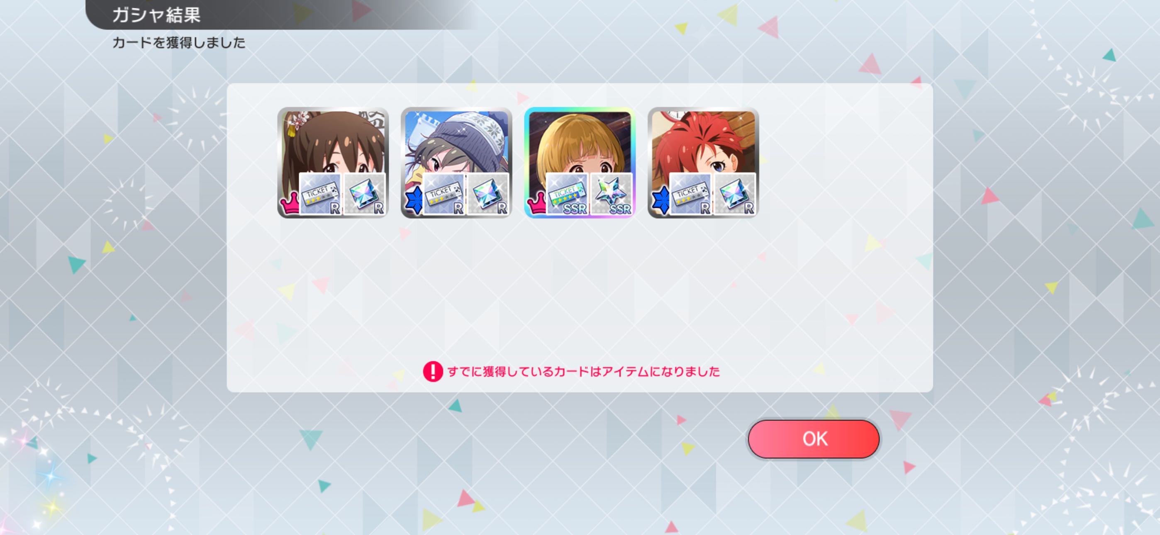This screenshot has height=535, width=1160.
Task: Tap the ガシャ結果 header title
Action: pos(156,15)
